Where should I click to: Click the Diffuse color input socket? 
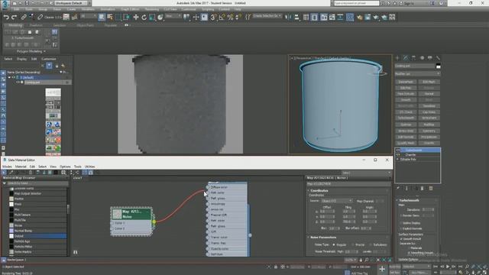(x=208, y=187)
